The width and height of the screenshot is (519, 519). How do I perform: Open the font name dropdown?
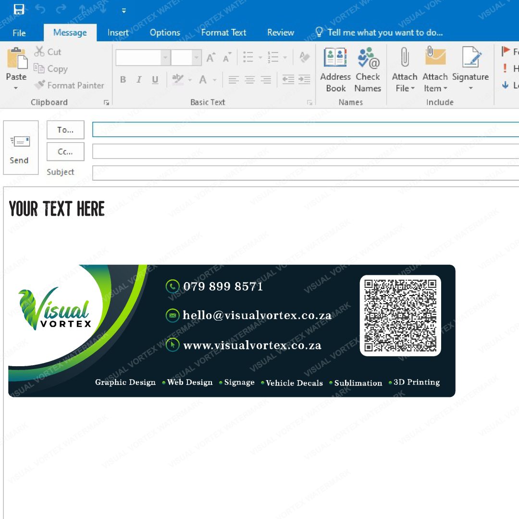click(x=165, y=58)
